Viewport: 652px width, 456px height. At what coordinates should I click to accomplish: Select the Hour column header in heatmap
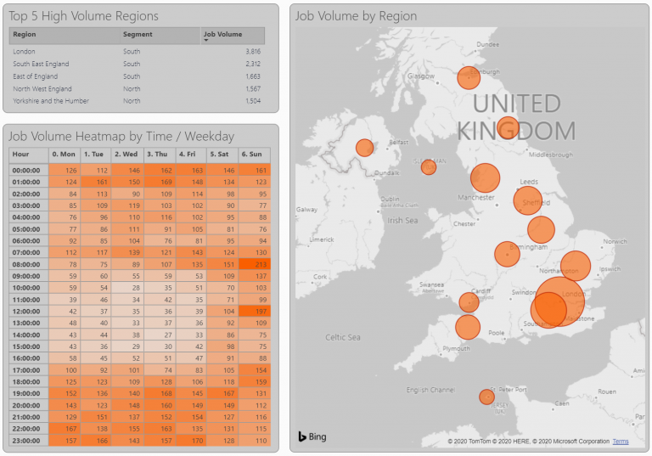click(x=22, y=155)
